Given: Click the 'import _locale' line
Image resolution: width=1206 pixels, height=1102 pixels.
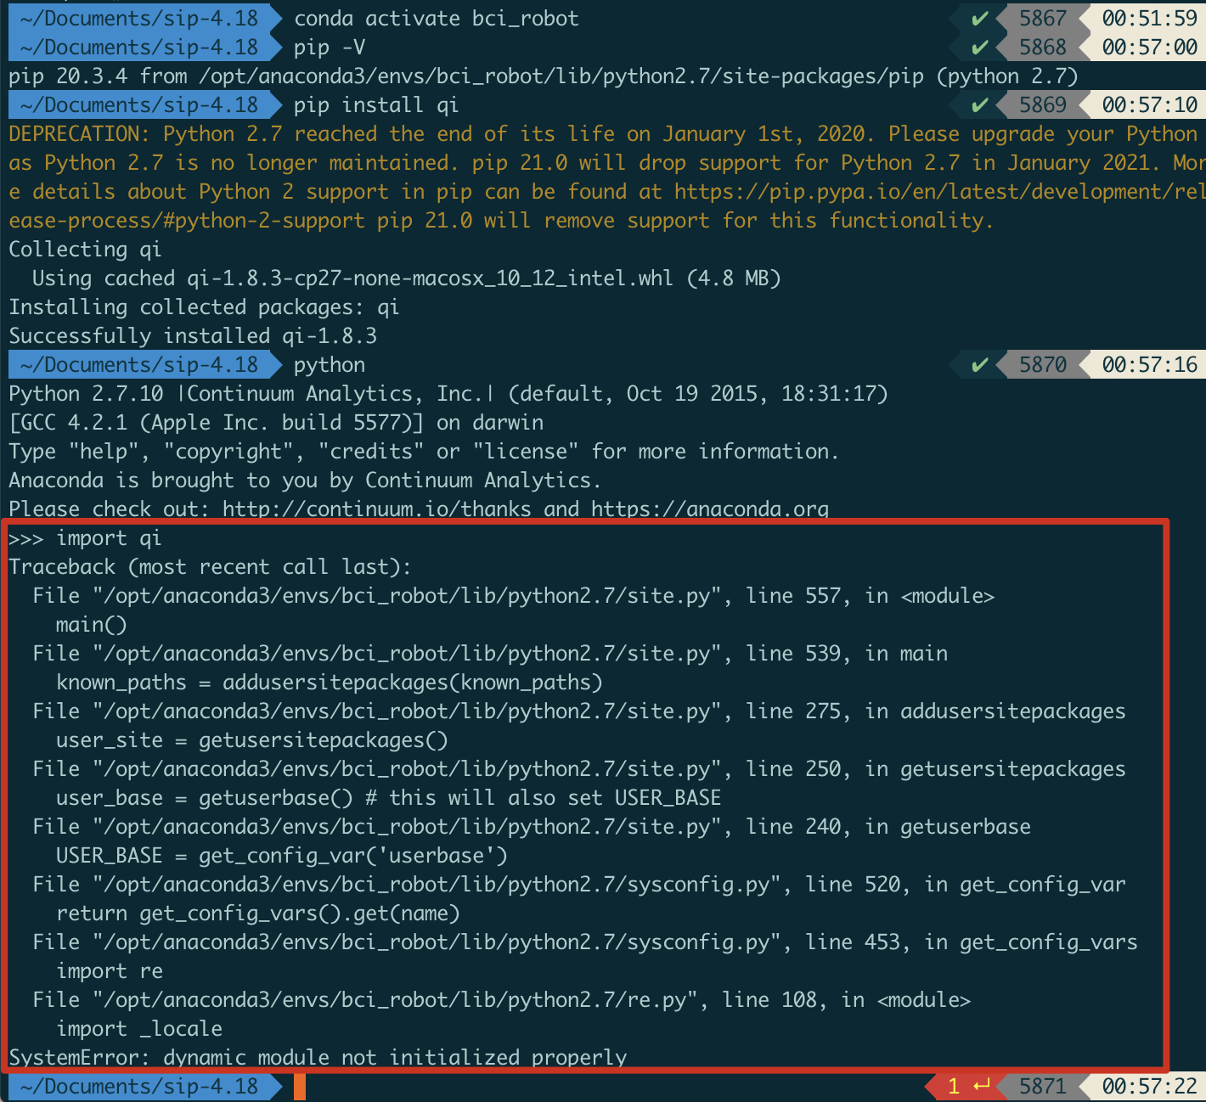Looking at the screenshot, I should point(139,1028).
